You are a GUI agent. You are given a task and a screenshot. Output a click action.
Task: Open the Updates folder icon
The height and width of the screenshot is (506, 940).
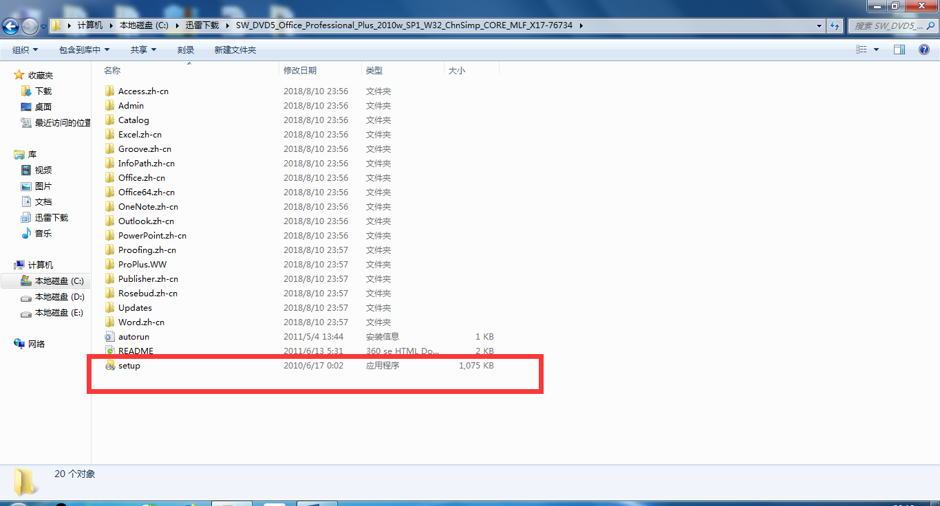click(109, 308)
